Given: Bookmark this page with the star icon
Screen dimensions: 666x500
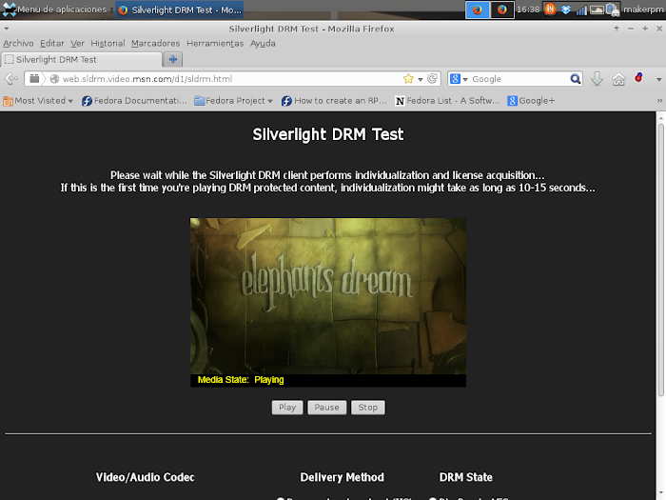Looking at the screenshot, I should pyautogui.click(x=408, y=79).
